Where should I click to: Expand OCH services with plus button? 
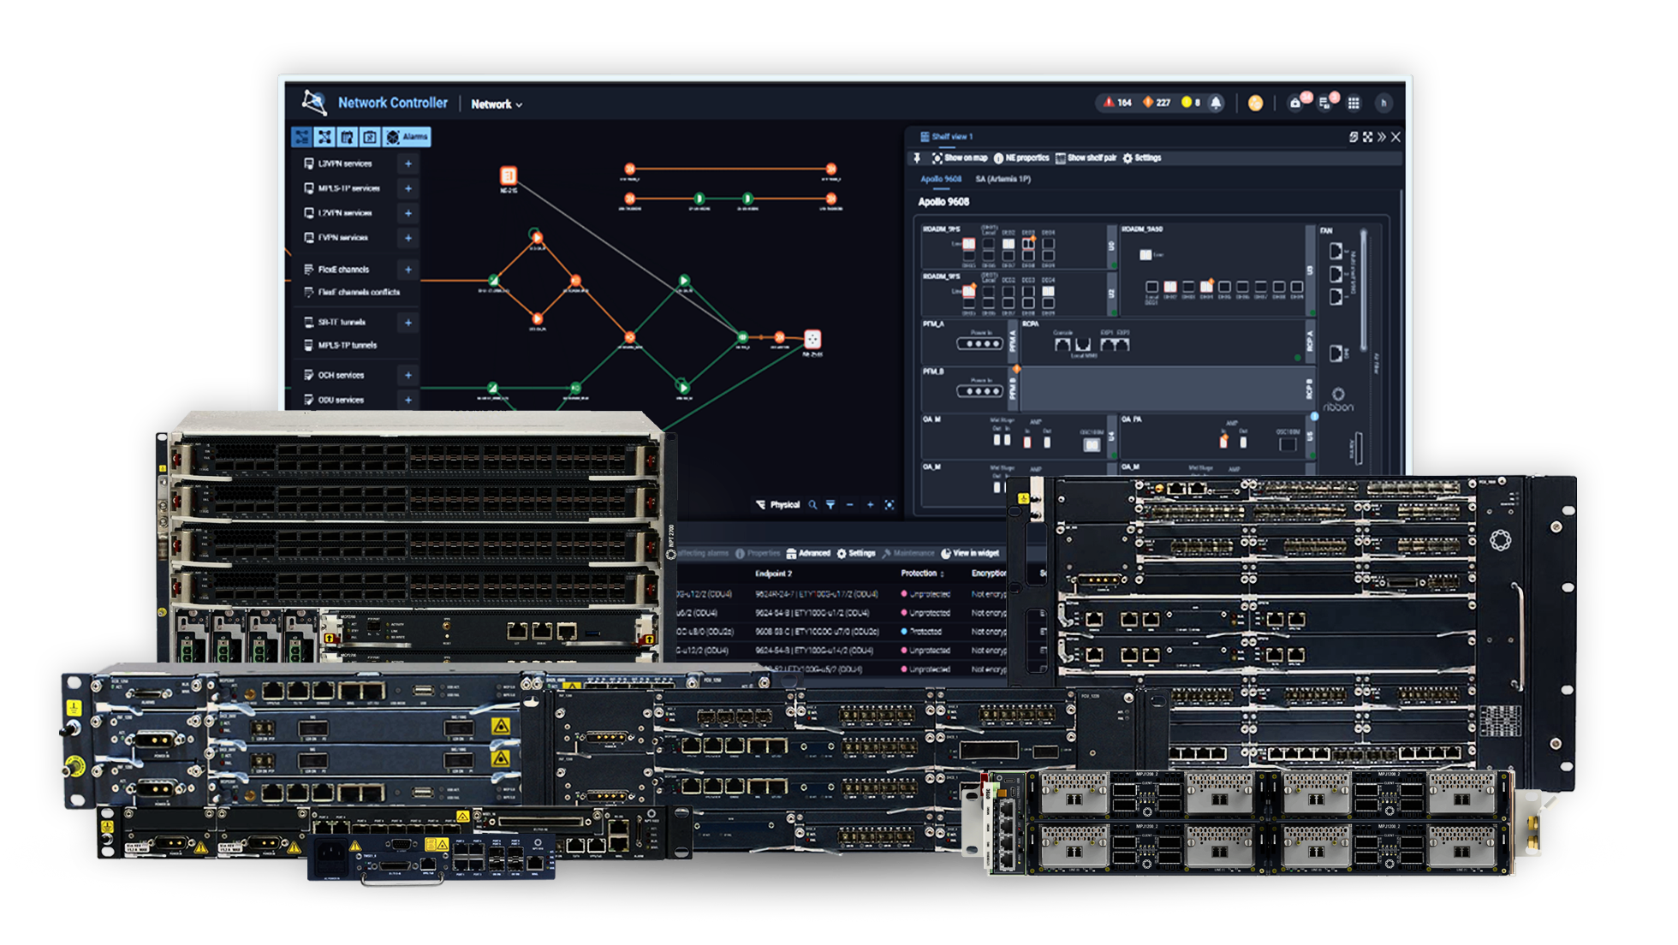pyautogui.click(x=408, y=375)
